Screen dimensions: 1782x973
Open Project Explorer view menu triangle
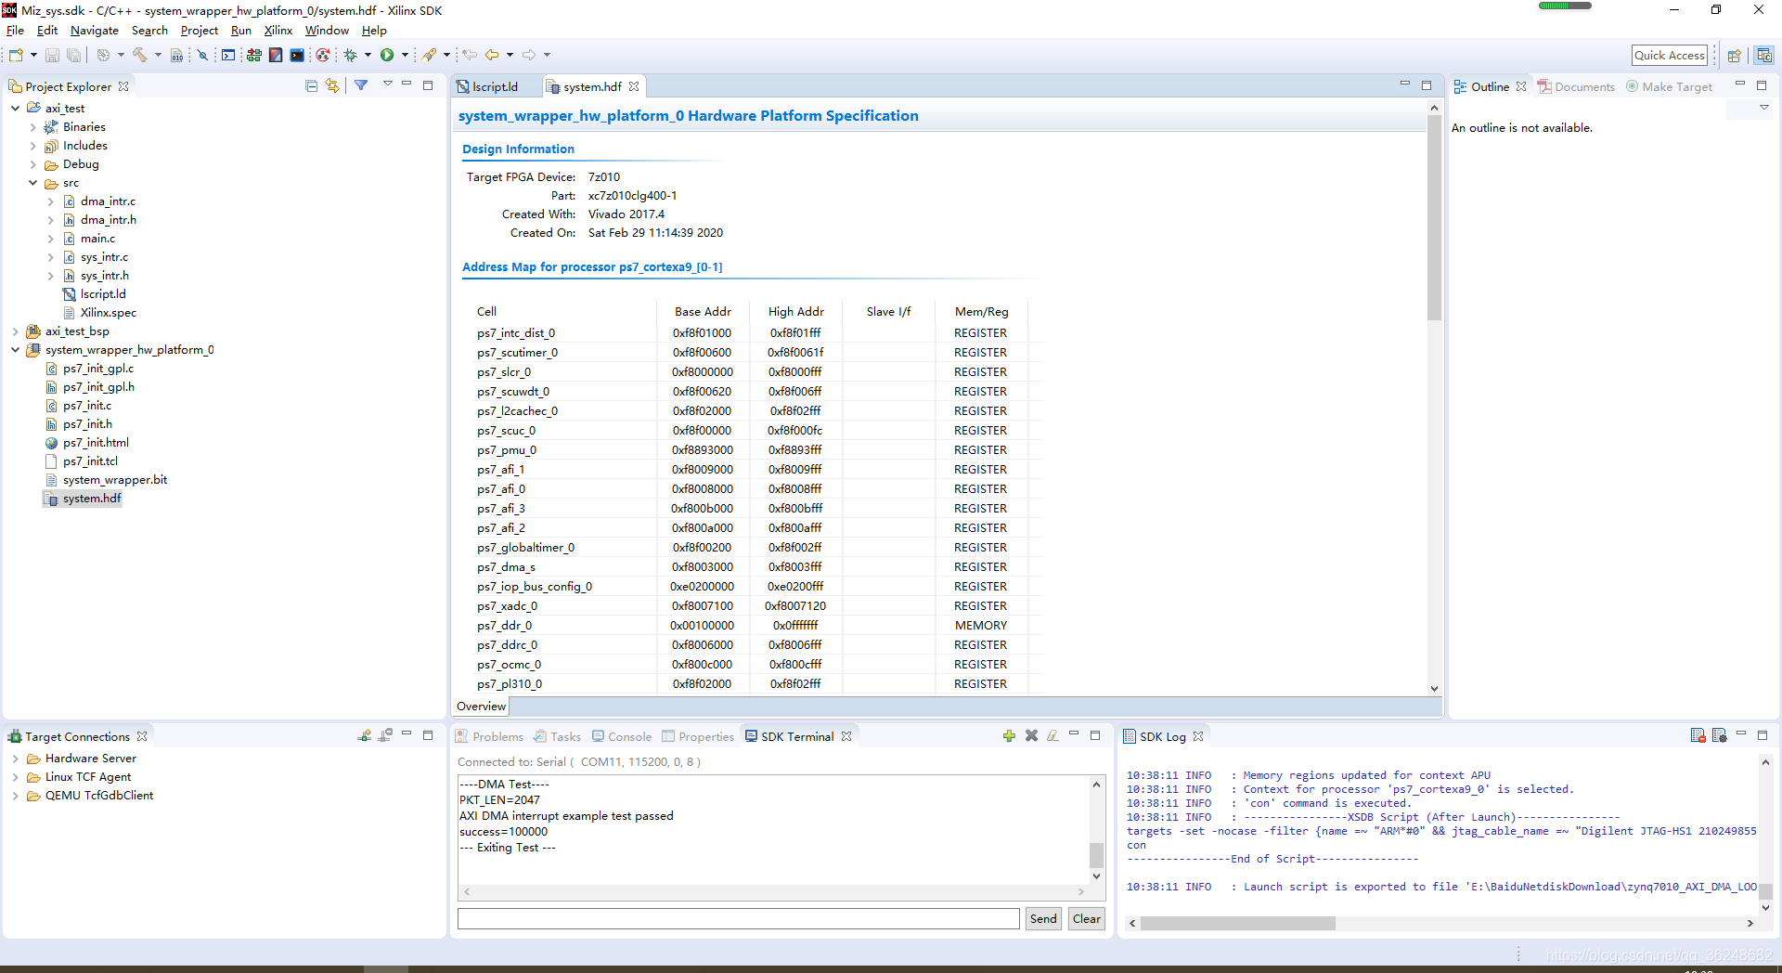[x=387, y=84]
